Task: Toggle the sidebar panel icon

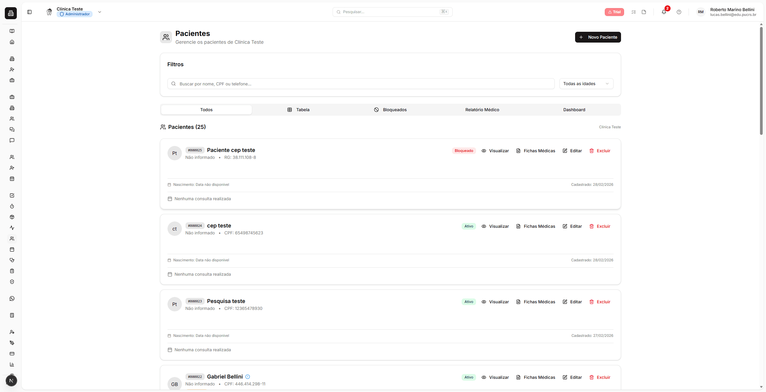Action: coord(29,12)
